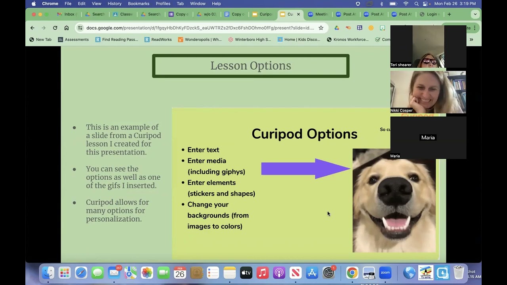
Task: Open Google Chrome icon in the Dock
Action: point(352,273)
